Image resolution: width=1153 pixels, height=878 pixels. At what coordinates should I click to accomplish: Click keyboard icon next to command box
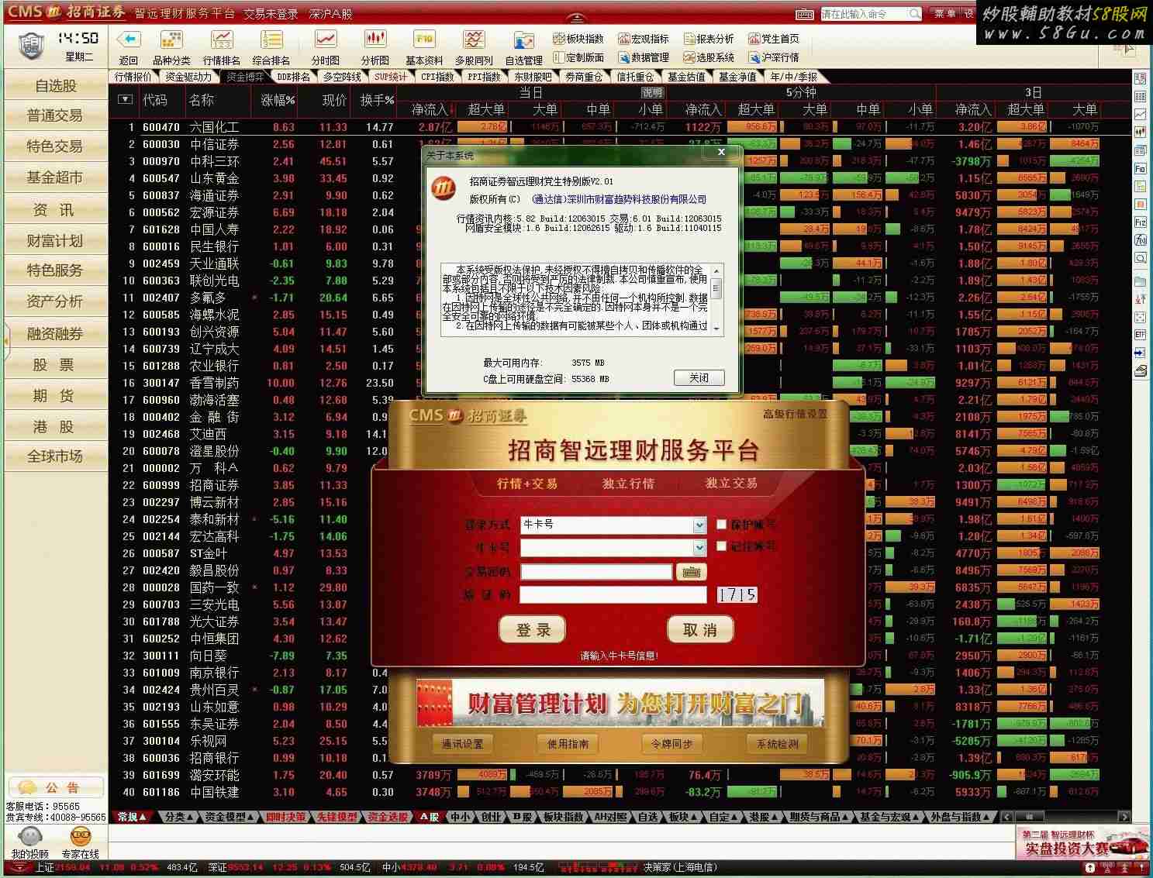pyautogui.click(x=805, y=14)
